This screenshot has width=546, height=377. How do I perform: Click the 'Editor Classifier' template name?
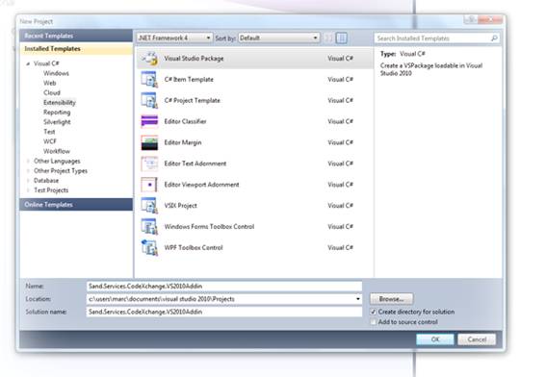[x=185, y=121]
